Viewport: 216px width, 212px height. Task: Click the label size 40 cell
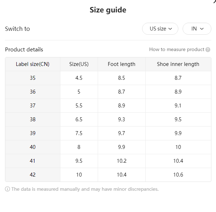33,147
